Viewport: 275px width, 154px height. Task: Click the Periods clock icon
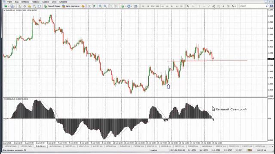(129, 6)
